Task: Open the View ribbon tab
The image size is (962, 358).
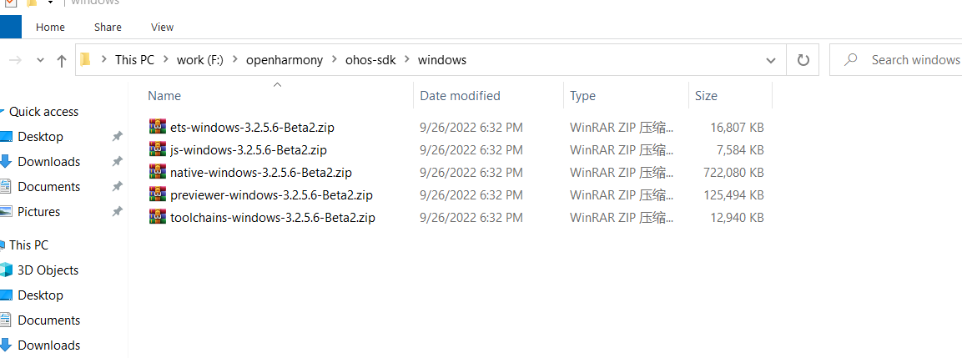Action: pos(162,27)
